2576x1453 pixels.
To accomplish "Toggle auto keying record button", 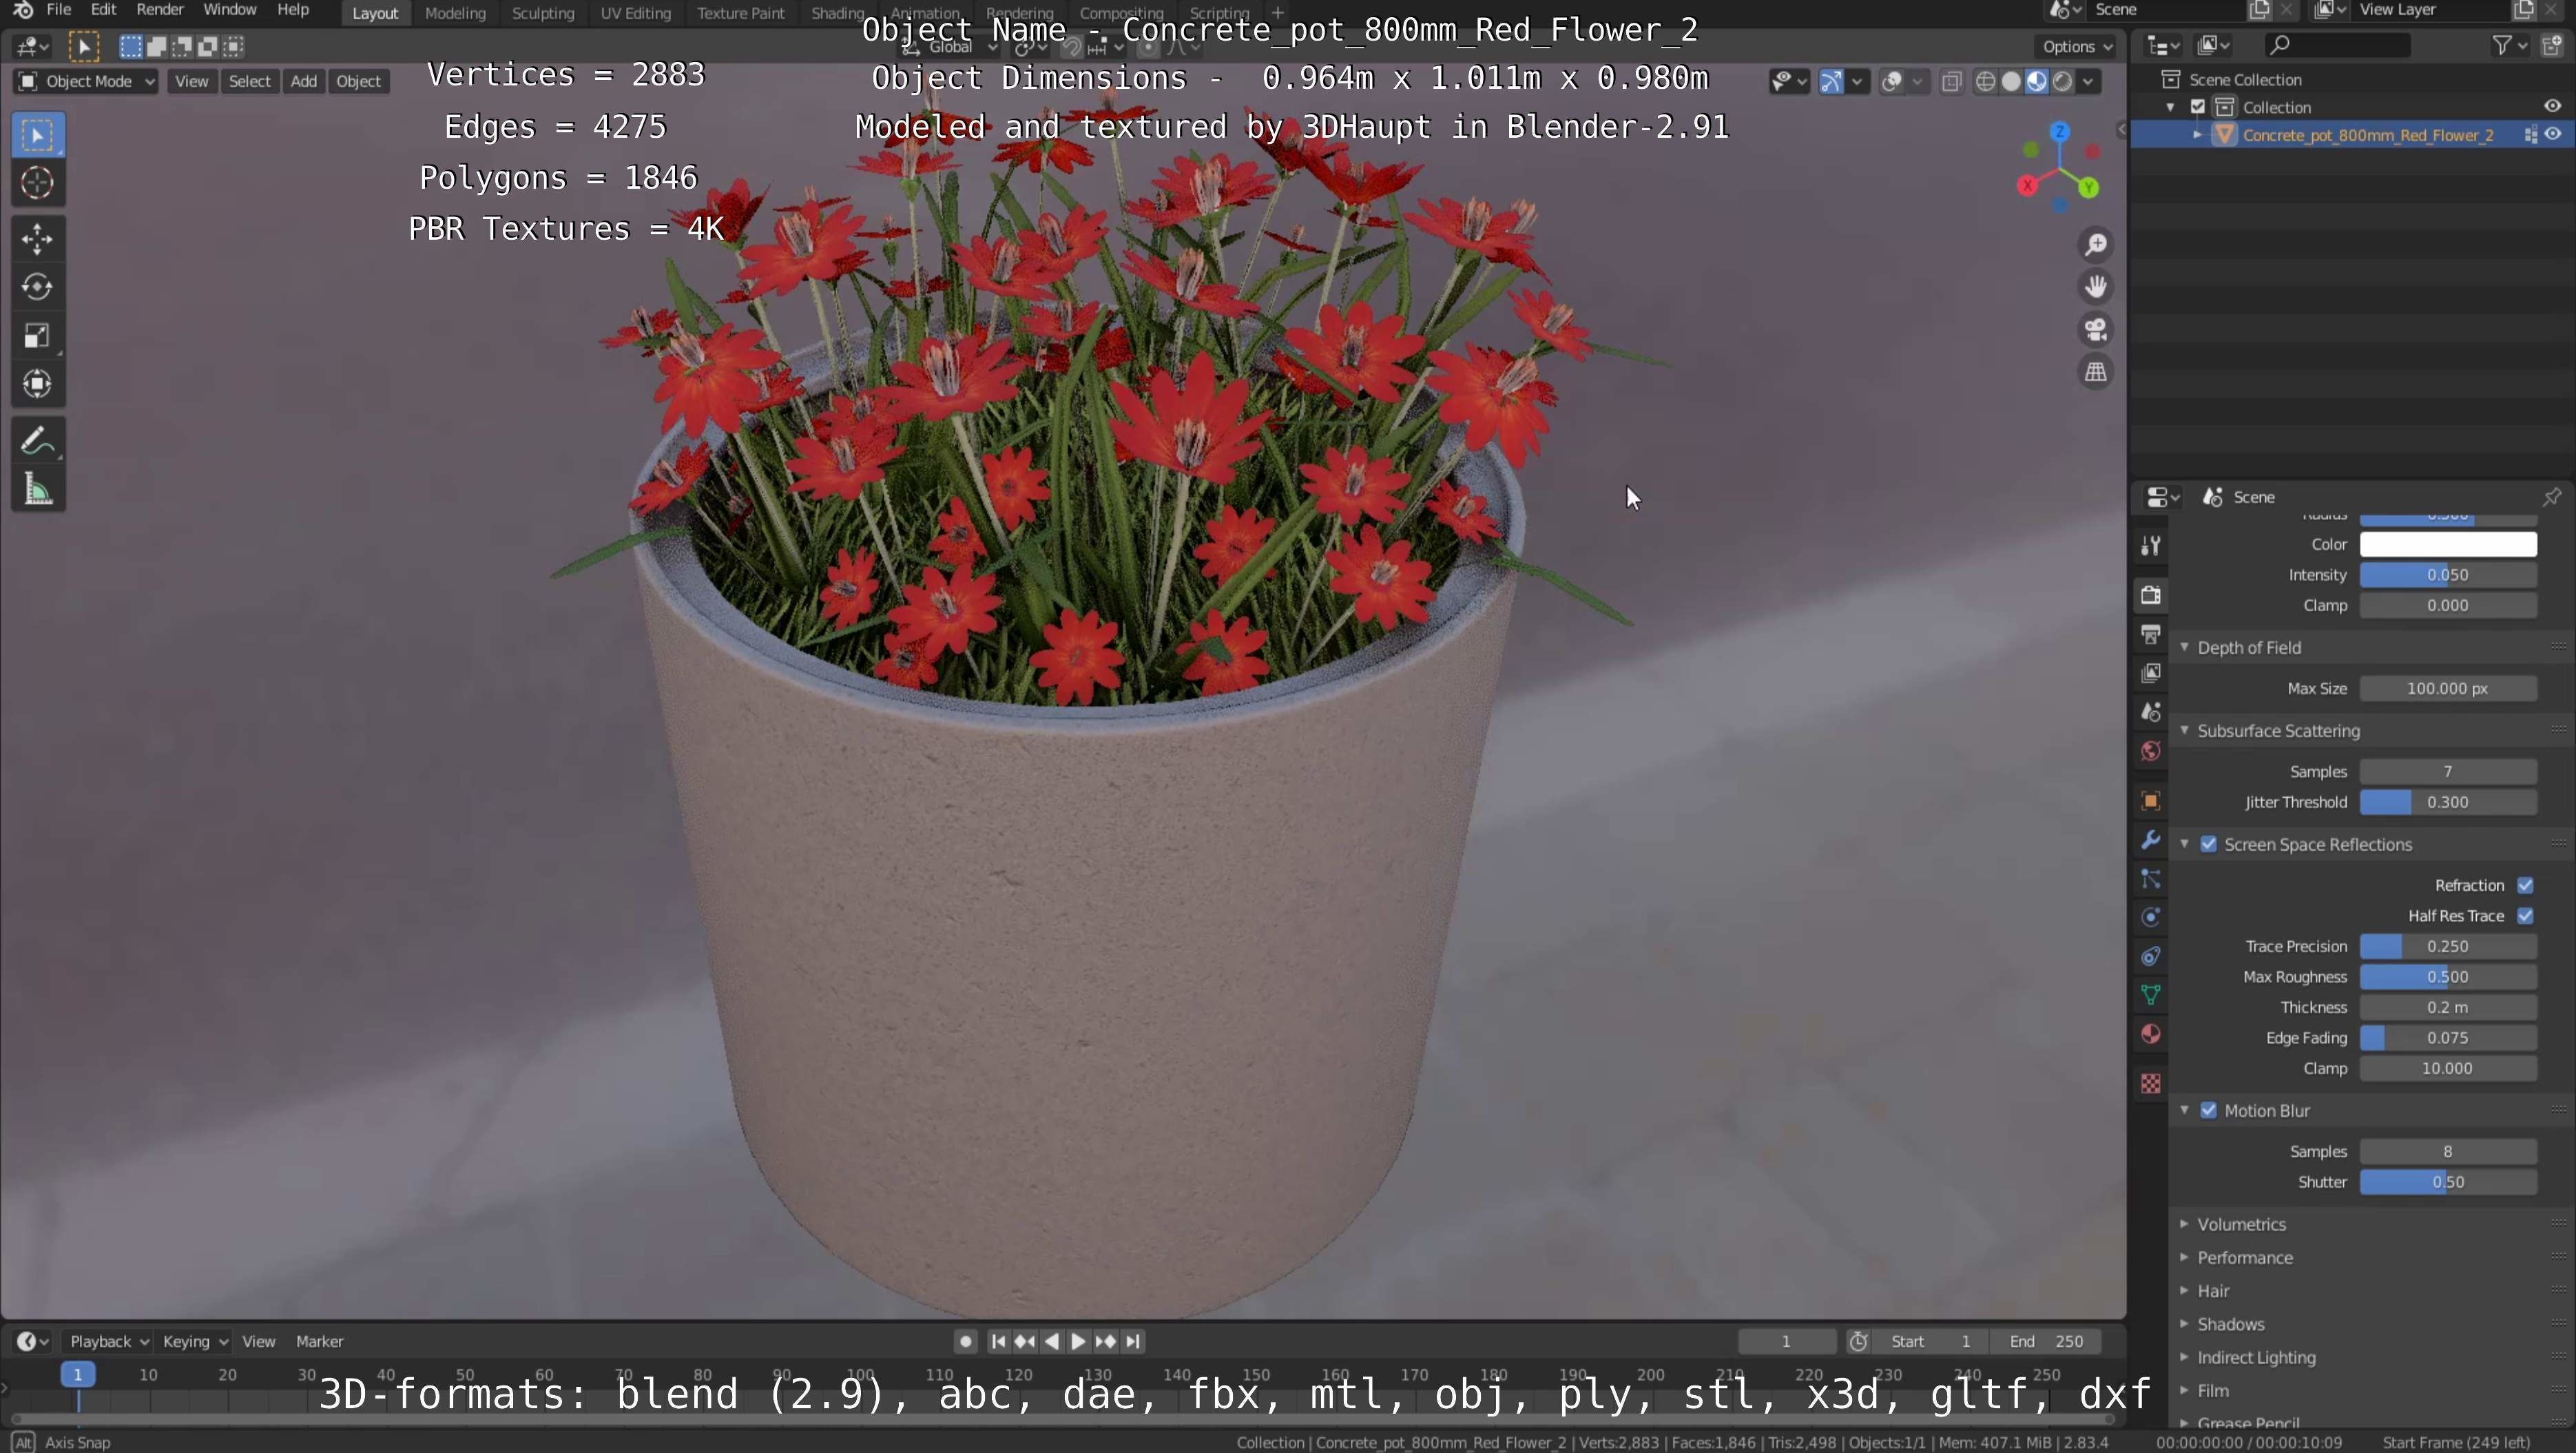I will click(964, 1342).
